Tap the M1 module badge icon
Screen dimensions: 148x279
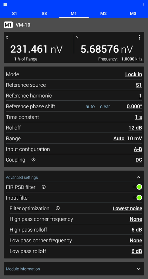pyautogui.click(x=8, y=25)
